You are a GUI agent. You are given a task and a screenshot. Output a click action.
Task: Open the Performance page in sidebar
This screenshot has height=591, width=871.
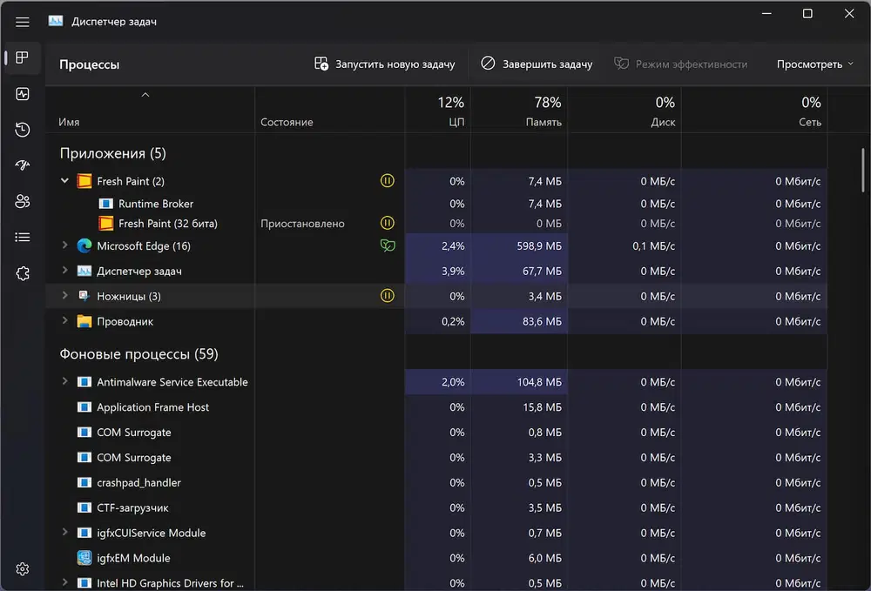[x=23, y=94]
